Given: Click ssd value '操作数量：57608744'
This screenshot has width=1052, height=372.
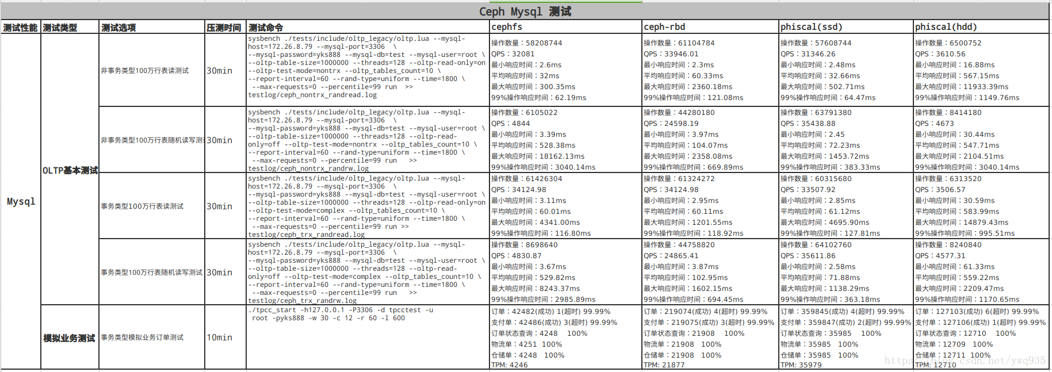Looking at the screenshot, I should [816, 43].
